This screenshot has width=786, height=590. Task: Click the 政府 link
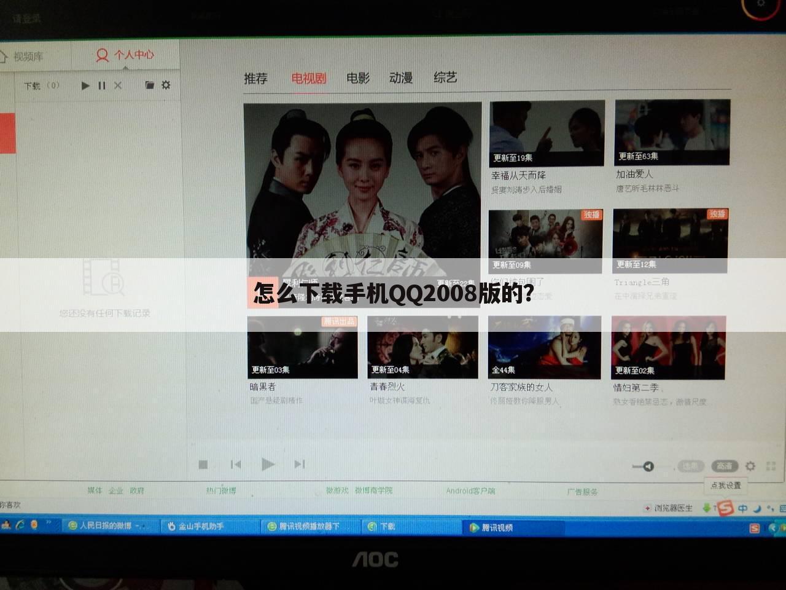pyautogui.click(x=137, y=490)
